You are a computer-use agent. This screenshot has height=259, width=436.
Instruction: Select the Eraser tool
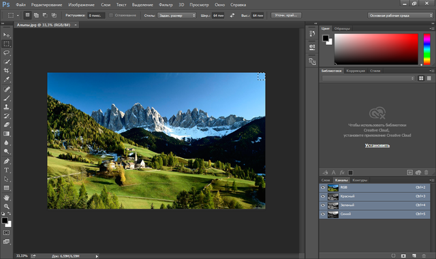[x=6, y=125]
